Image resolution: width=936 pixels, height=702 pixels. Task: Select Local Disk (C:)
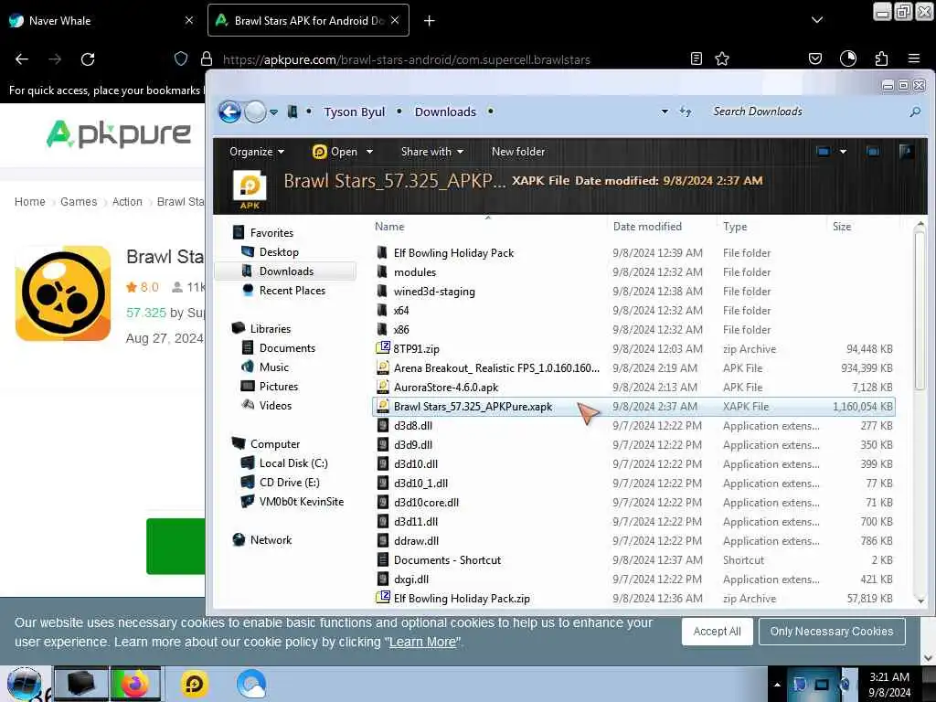click(293, 463)
